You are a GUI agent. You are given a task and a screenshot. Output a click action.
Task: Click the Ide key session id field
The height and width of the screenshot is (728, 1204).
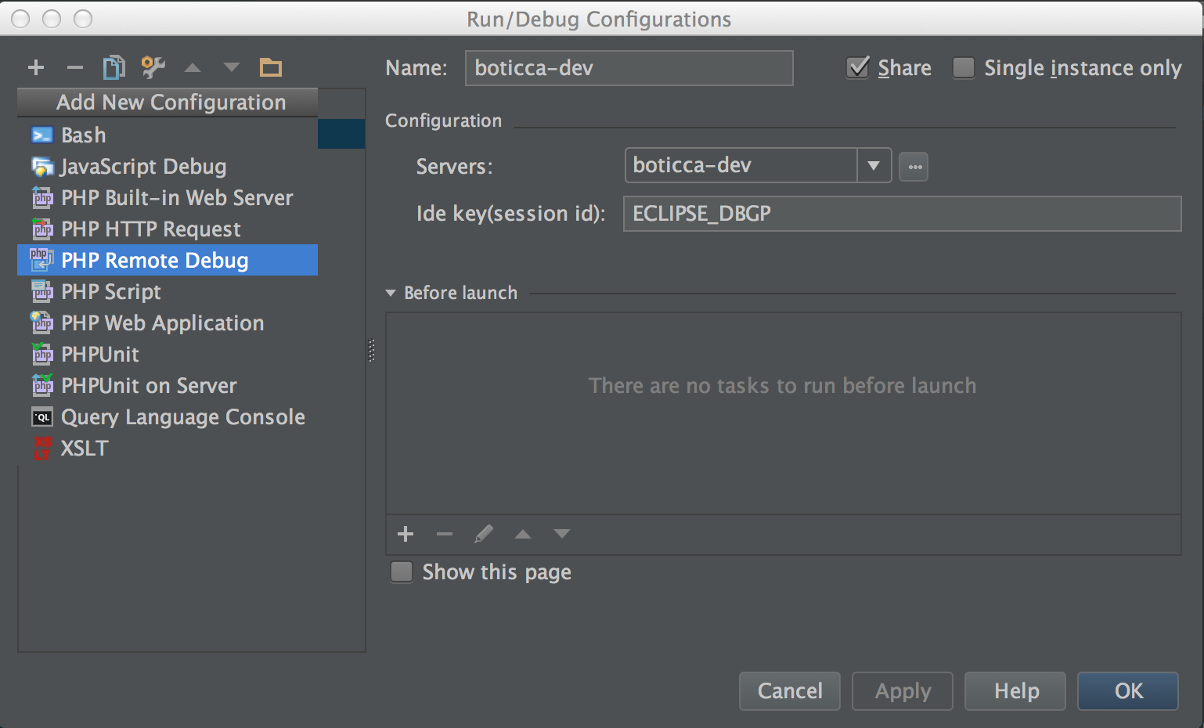[902, 214]
